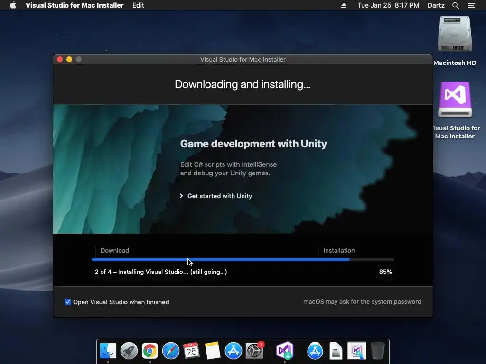
Task: Expand the chevron beside Get started with Unity
Action: click(181, 196)
